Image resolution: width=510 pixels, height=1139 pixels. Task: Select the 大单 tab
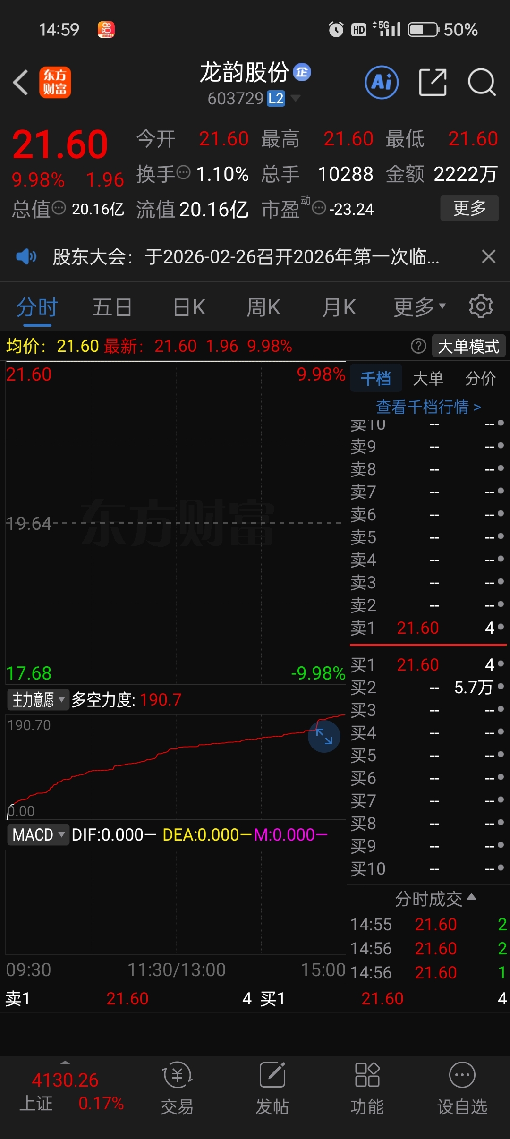(428, 378)
